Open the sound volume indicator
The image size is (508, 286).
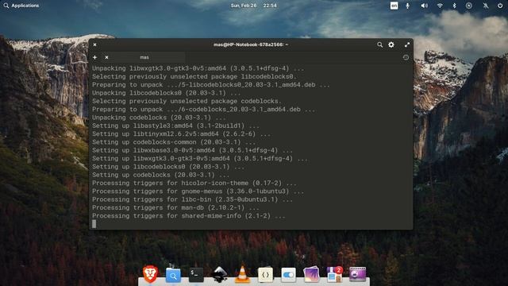coord(424,6)
